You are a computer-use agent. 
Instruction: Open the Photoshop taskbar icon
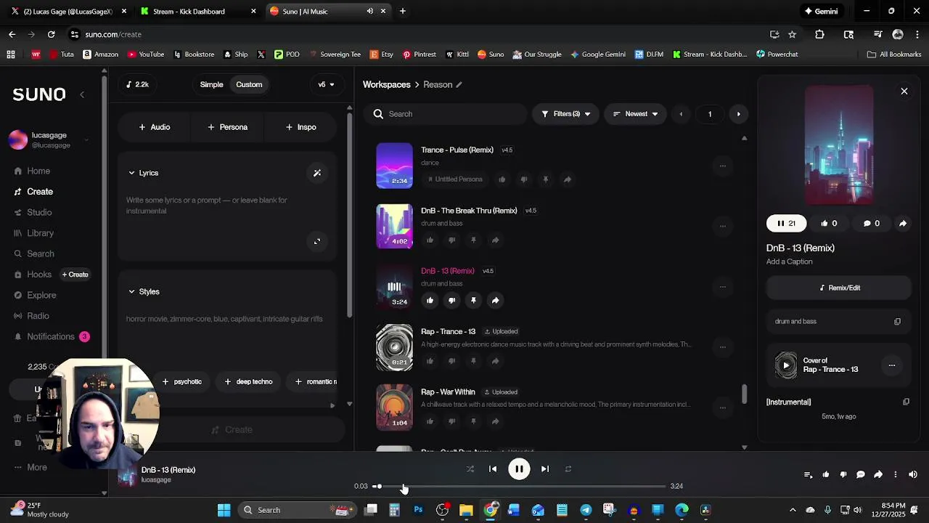[x=418, y=510]
